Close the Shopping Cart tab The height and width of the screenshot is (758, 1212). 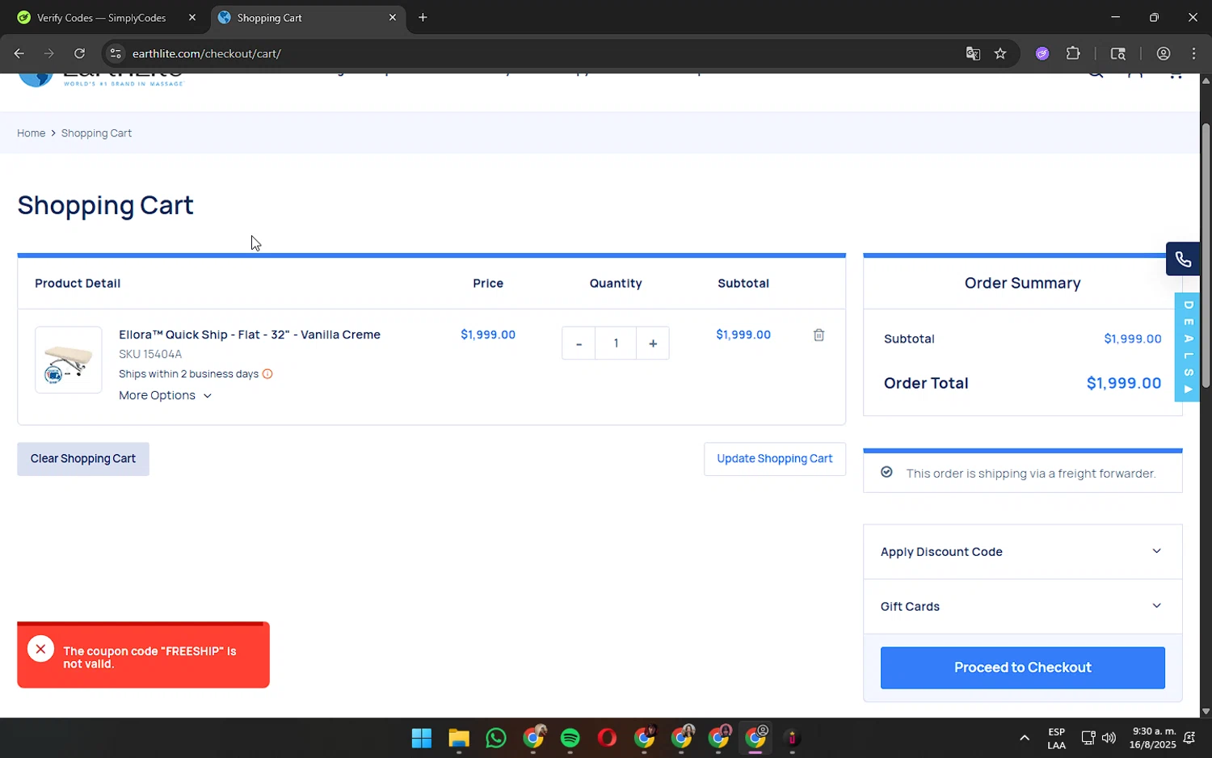[393, 17]
